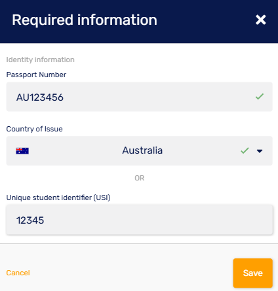Click the dark blue dialog header bar
Viewport: 278px width, 291px height.
coord(139,22)
